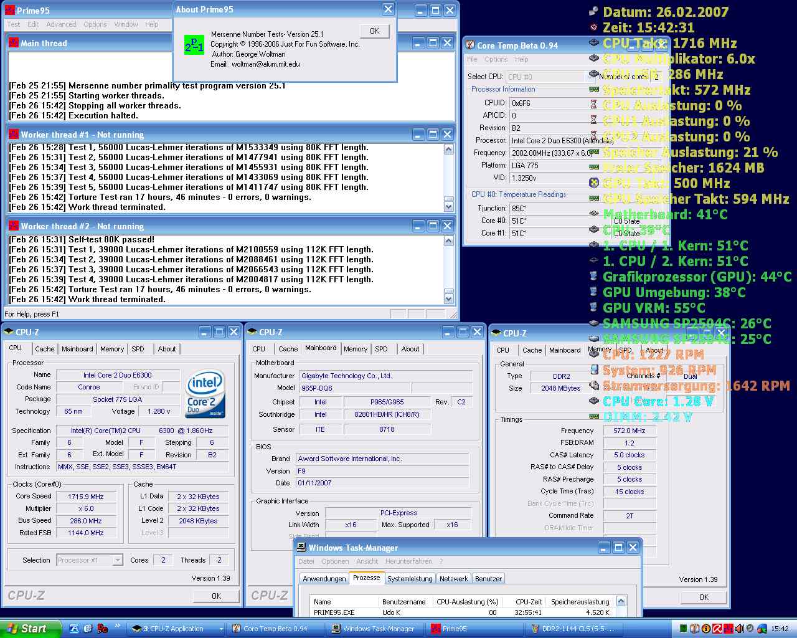Viewport: 797px width, 638px height.
Task: Open the Select CPU dropdown in Core Temp
Action: tap(591, 77)
